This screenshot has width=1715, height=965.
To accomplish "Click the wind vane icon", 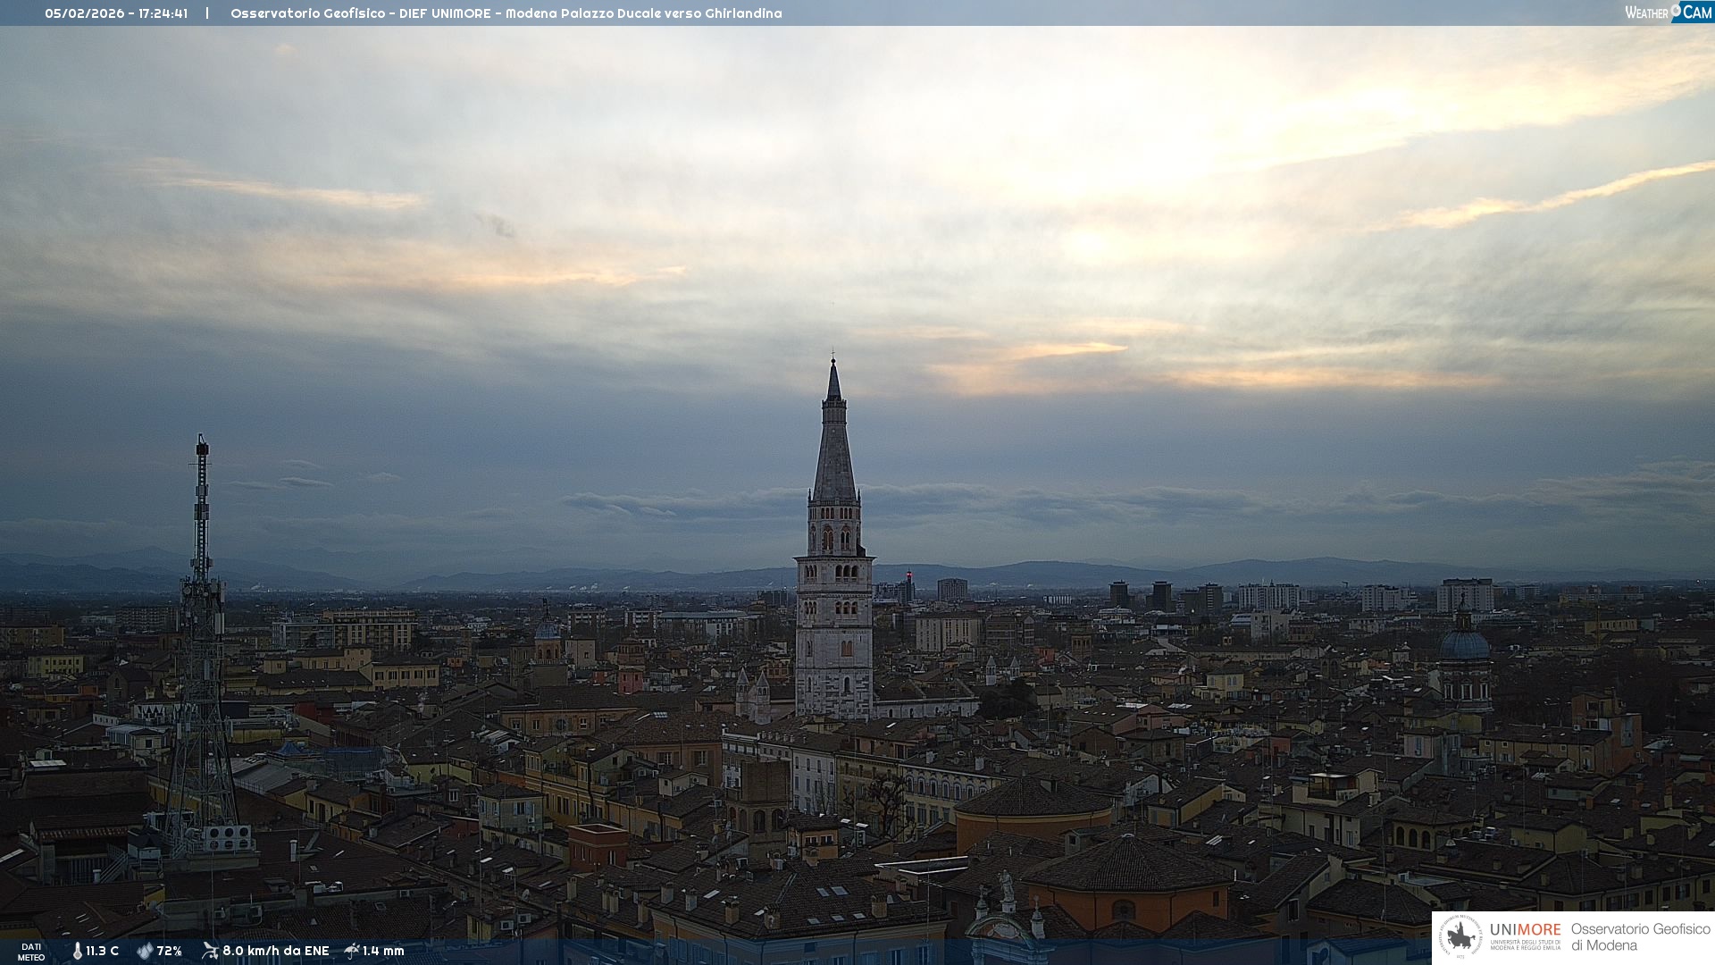I will pyautogui.click(x=210, y=951).
